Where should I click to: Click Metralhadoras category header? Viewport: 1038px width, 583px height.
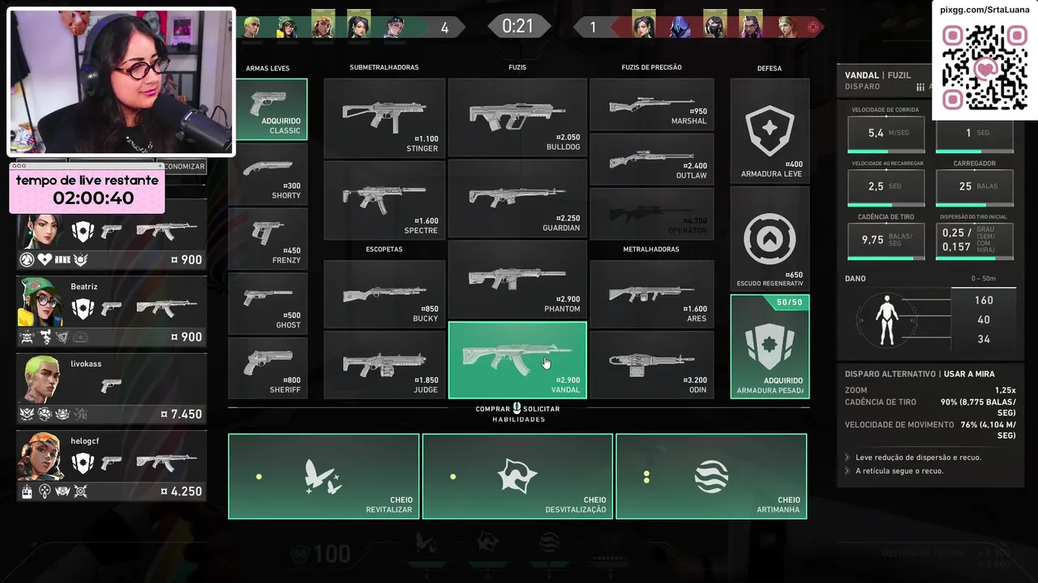651,249
